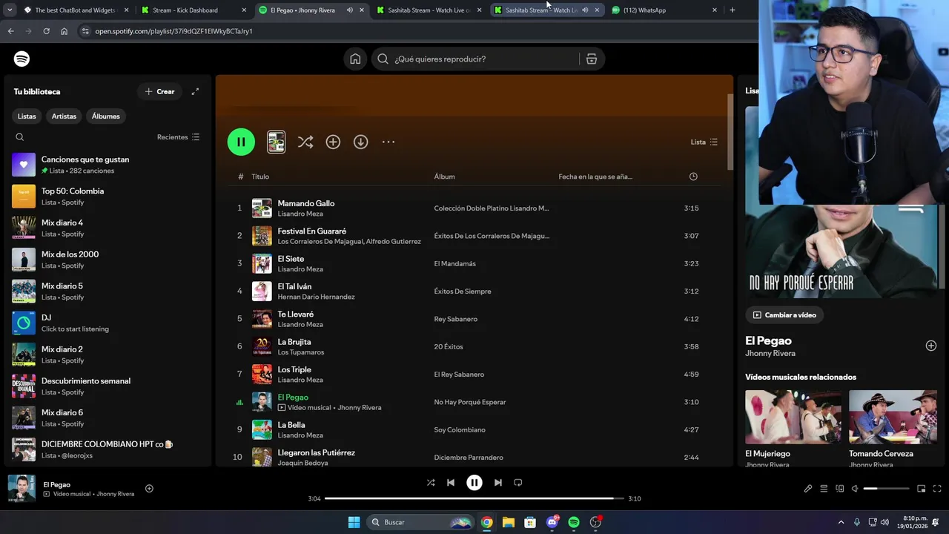This screenshot has width=949, height=534.
Task: Open Mix diario 4 playlist
Action: (x=108, y=228)
